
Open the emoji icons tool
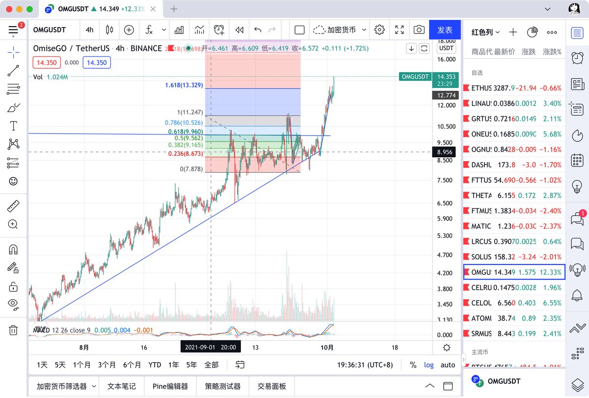click(x=13, y=181)
